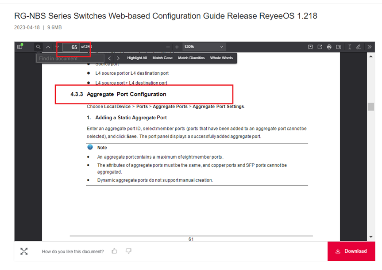Screen dimensions: 382x270
Task: Click the open file icon
Action: point(320,47)
